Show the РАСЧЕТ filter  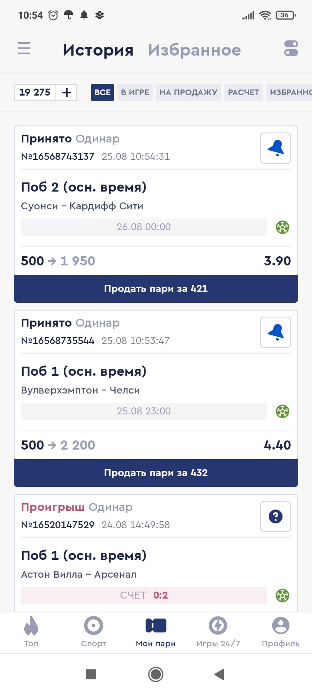[x=244, y=93]
